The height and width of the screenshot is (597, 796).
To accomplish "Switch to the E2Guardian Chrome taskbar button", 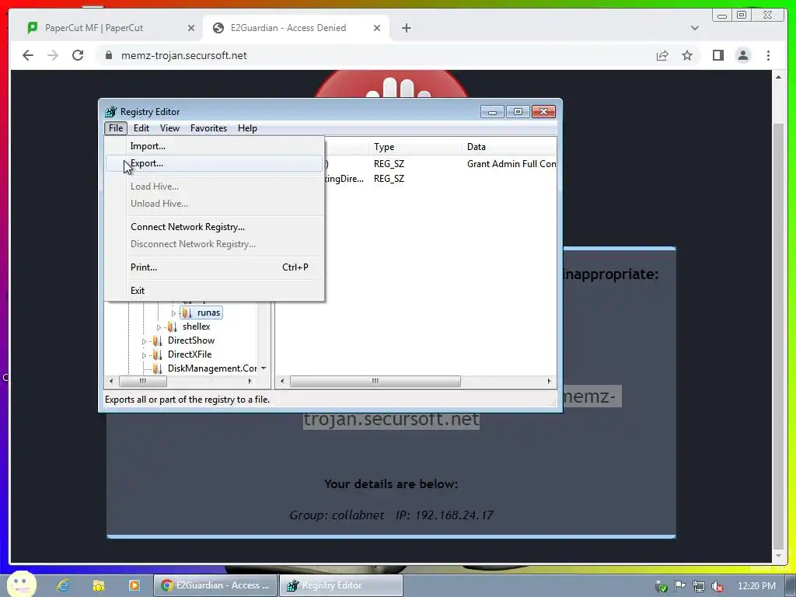I will pos(216,585).
